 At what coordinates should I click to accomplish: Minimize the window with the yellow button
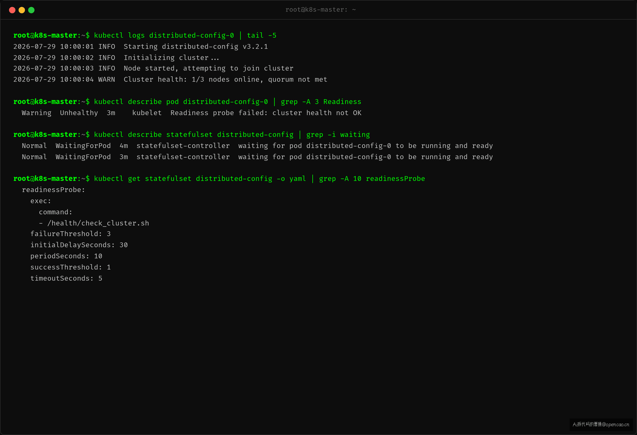click(22, 10)
